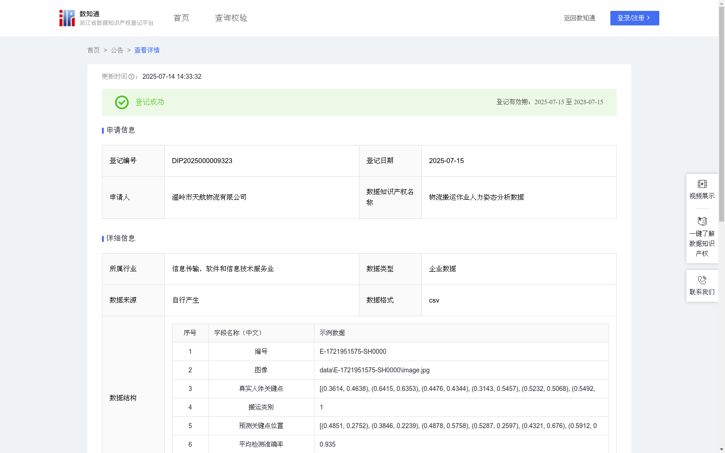
Task: Click the 一键了解数据知识产权 book icon
Action: click(x=702, y=222)
